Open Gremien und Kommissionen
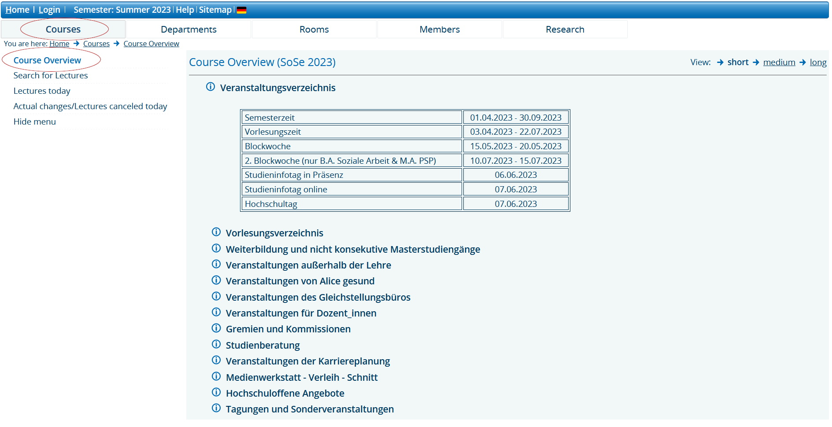Image resolution: width=832 pixels, height=427 pixels. click(288, 329)
